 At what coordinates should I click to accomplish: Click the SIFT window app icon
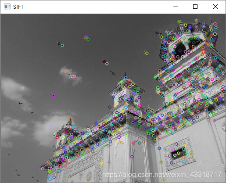point(7,7)
